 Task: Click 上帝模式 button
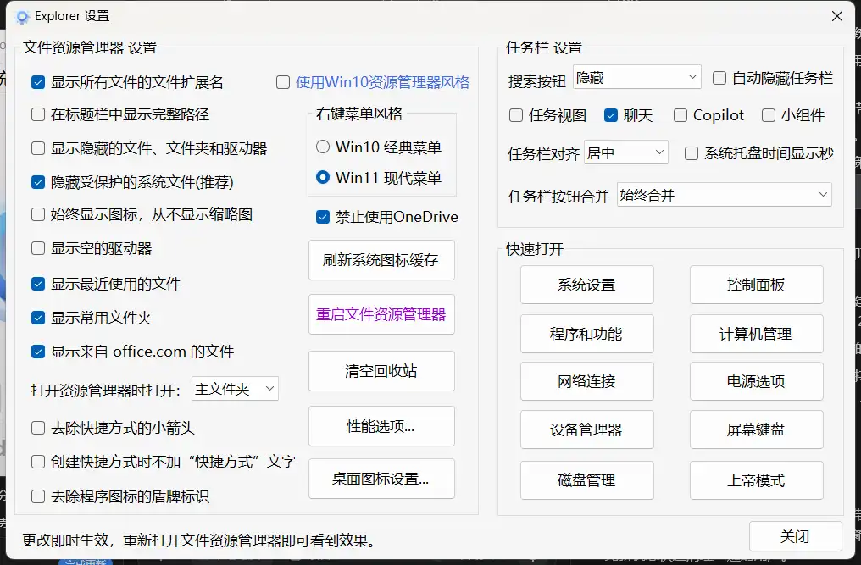coord(757,480)
